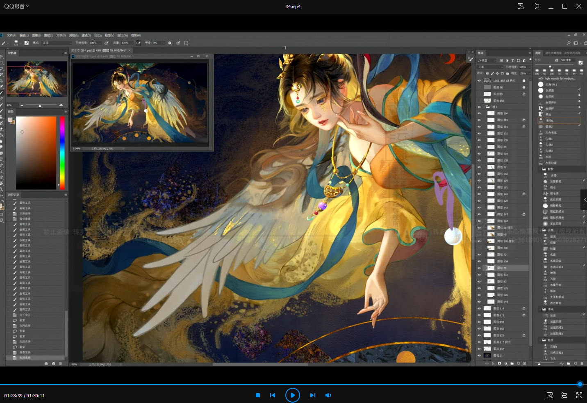This screenshot has width=587, height=403.
Task: Click the hue spectrum strip in color panel
Action: (62, 153)
